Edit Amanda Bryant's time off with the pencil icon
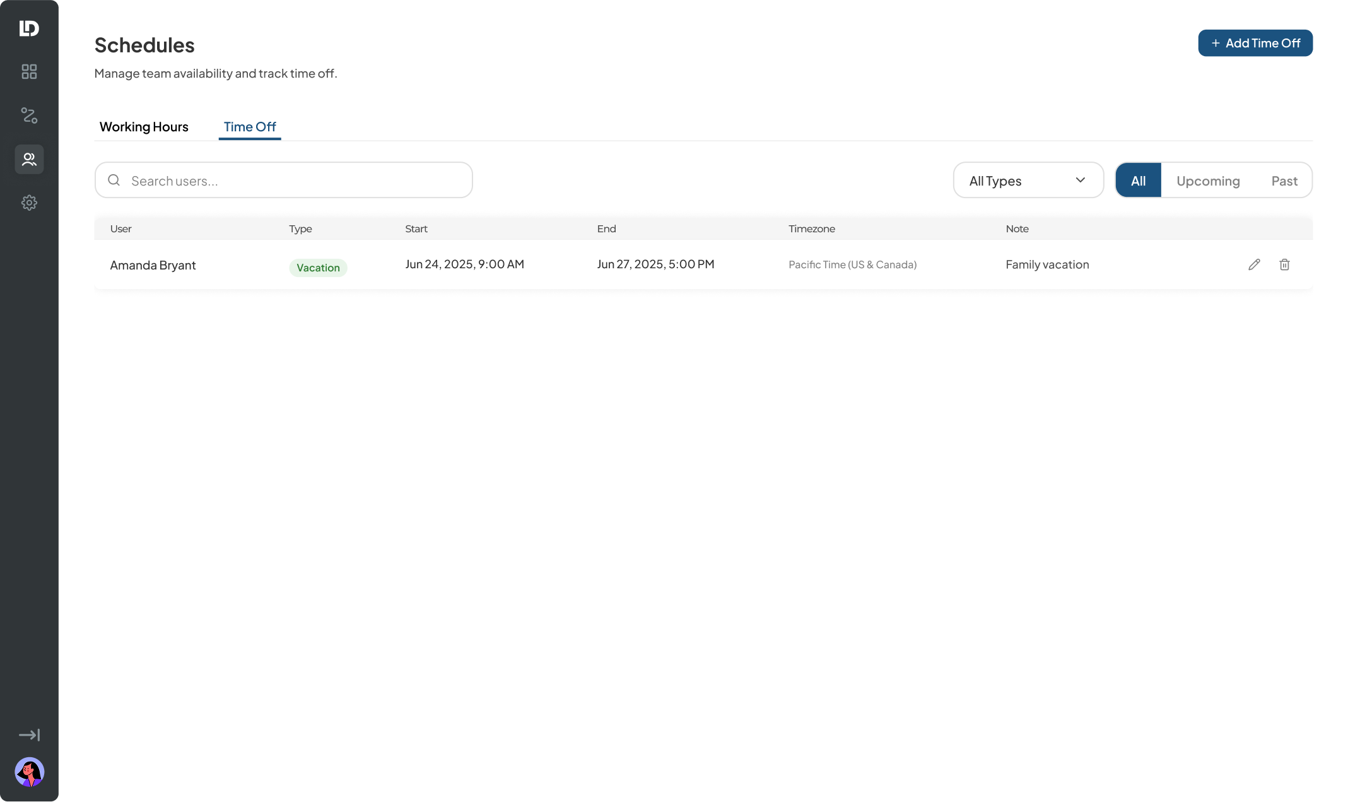Screen dimensions: 1348x802 [1254, 264]
